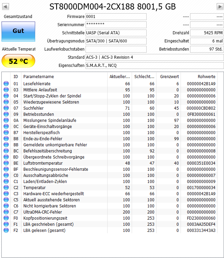Click status orb for Nicht korrigierbare Sektoren
This screenshot has width=224, height=258.
[6, 206]
